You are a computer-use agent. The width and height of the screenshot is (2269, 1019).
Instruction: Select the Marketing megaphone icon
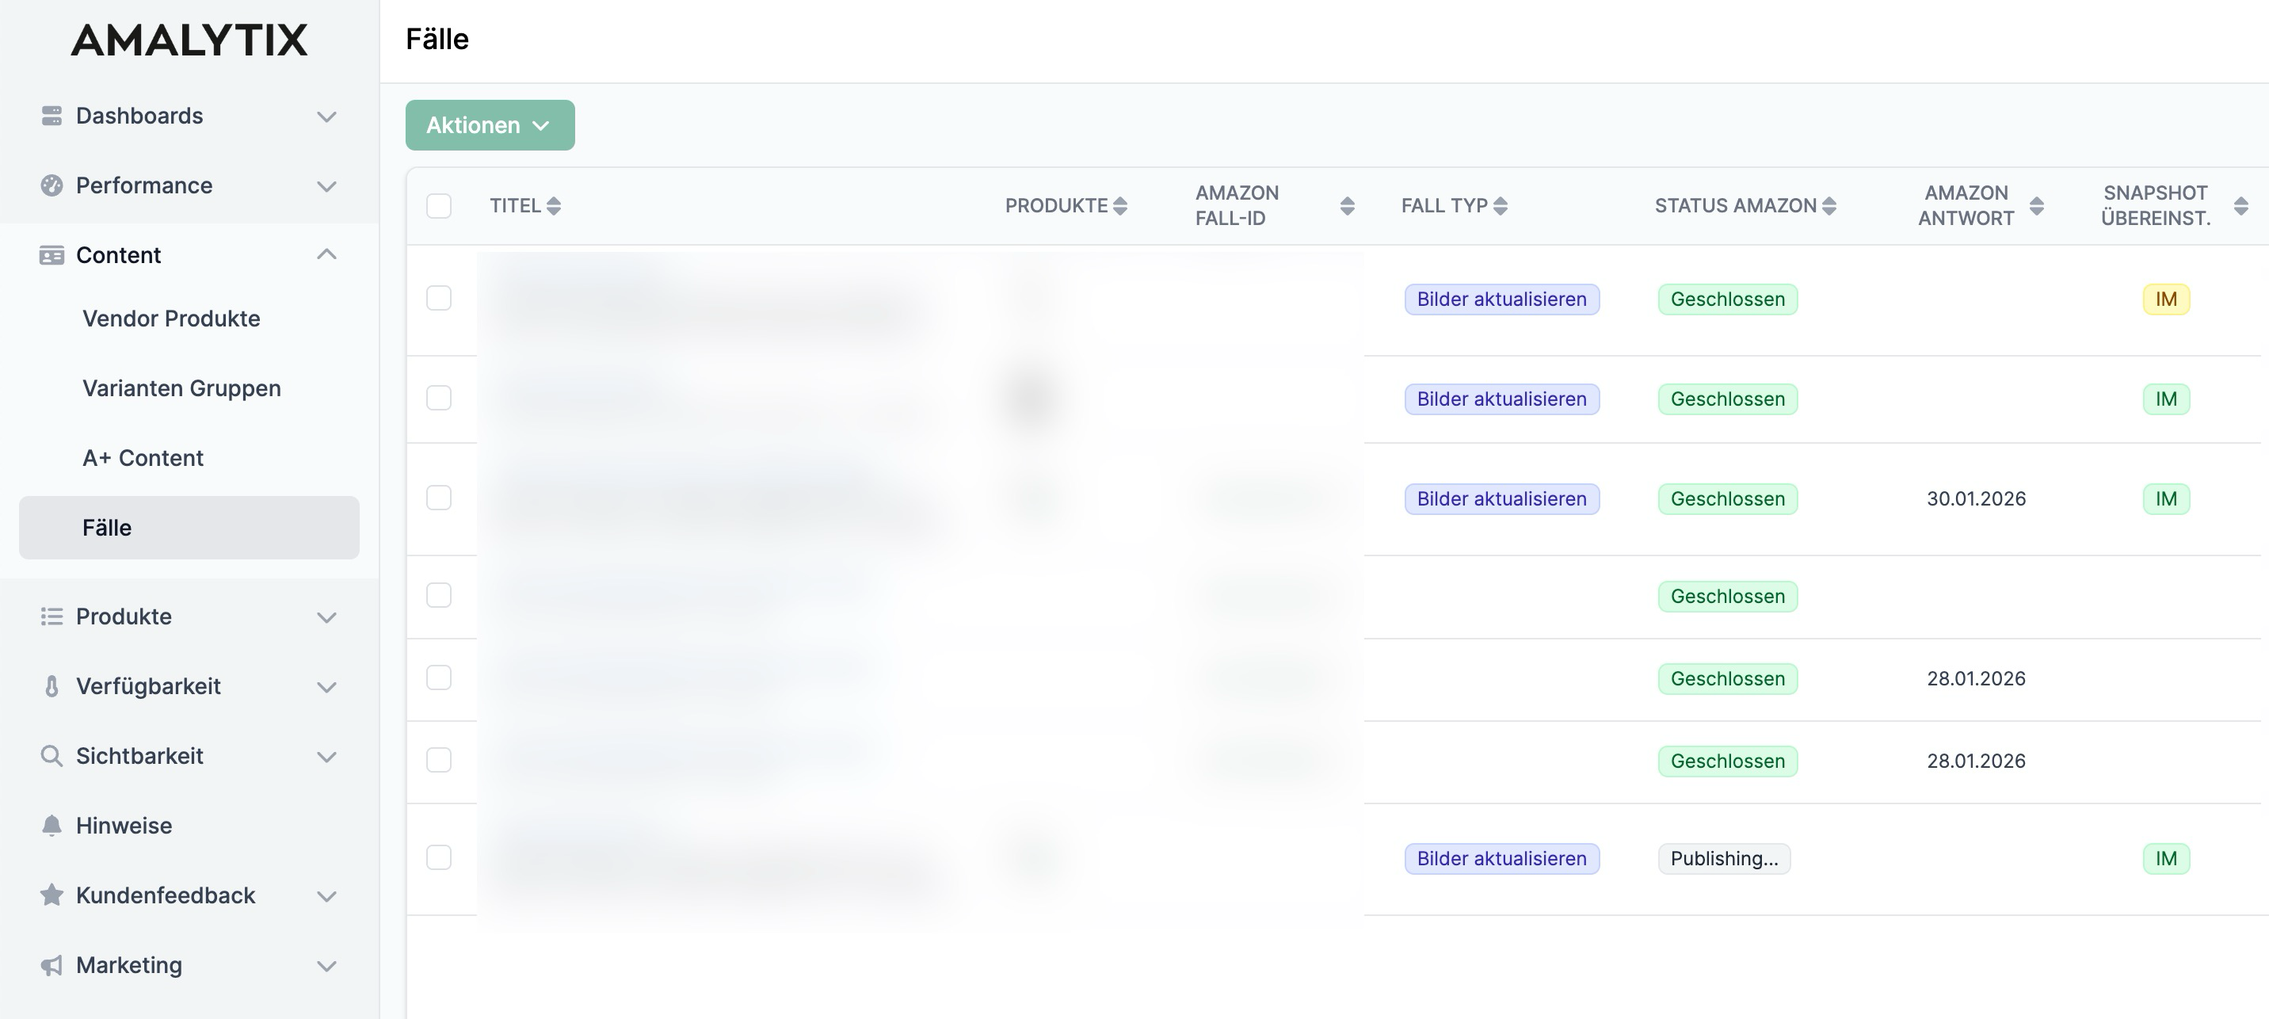(x=52, y=964)
